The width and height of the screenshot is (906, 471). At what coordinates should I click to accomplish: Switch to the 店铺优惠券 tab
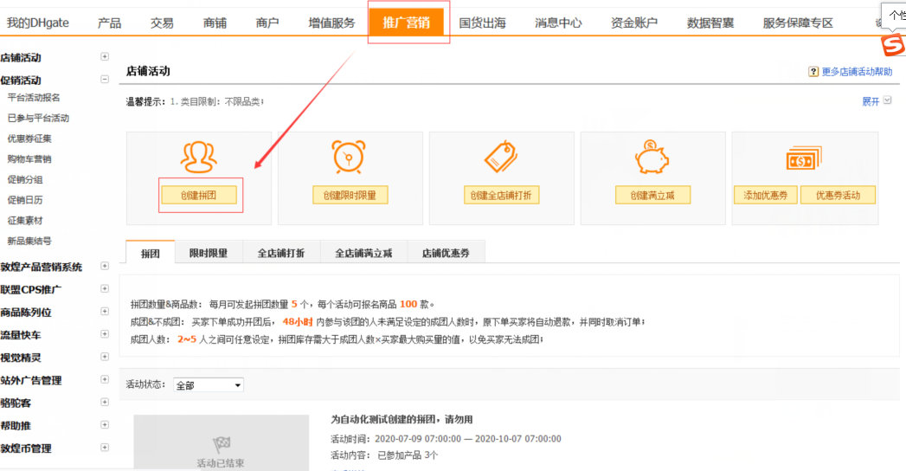[x=446, y=253]
